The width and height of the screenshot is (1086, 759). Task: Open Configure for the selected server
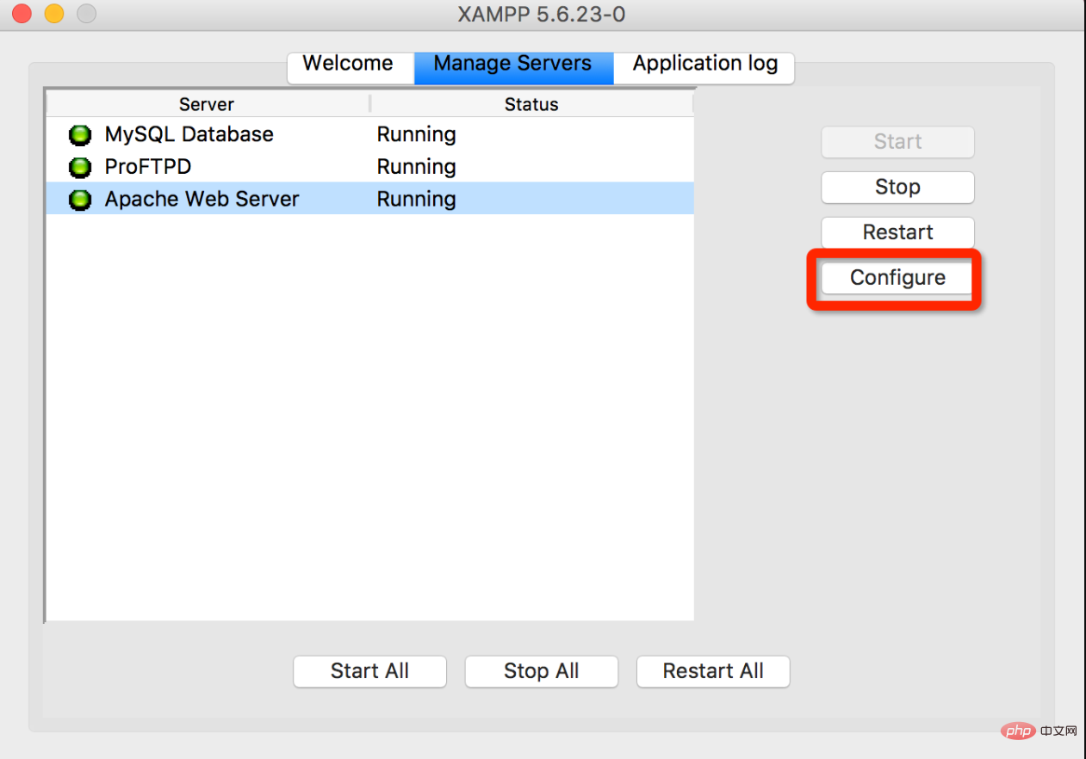pyautogui.click(x=897, y=278)
